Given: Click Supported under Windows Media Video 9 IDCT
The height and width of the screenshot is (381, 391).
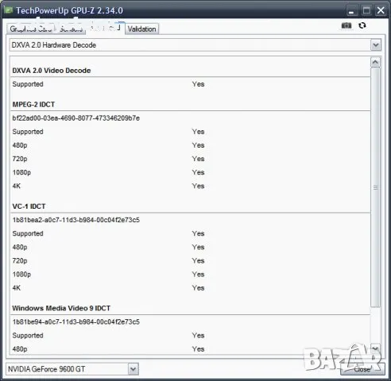Looking at the screenshot, I should (28, 336).
